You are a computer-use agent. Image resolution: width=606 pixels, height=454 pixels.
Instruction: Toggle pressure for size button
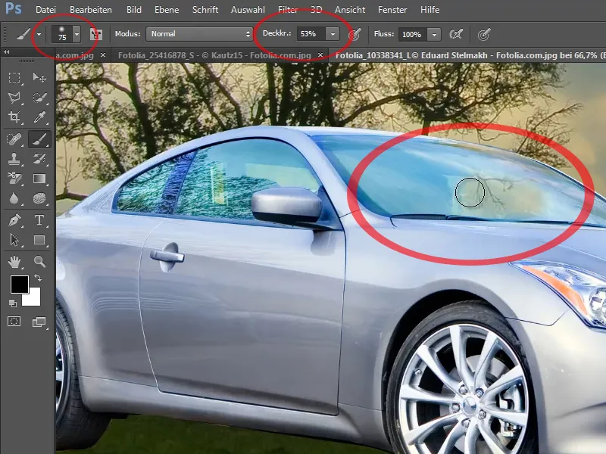(484, 34)
